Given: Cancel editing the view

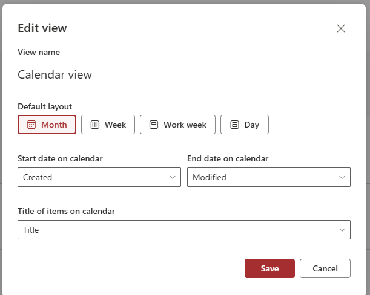Looking at the screenshot, I should point(325,268).
